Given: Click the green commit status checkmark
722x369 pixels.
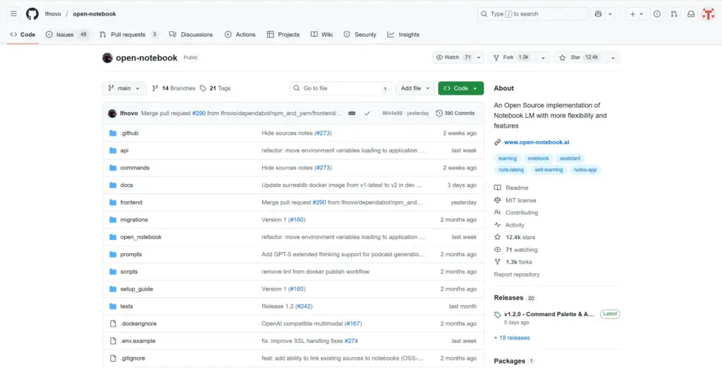Looking at the screenshot, I should 367,113.
